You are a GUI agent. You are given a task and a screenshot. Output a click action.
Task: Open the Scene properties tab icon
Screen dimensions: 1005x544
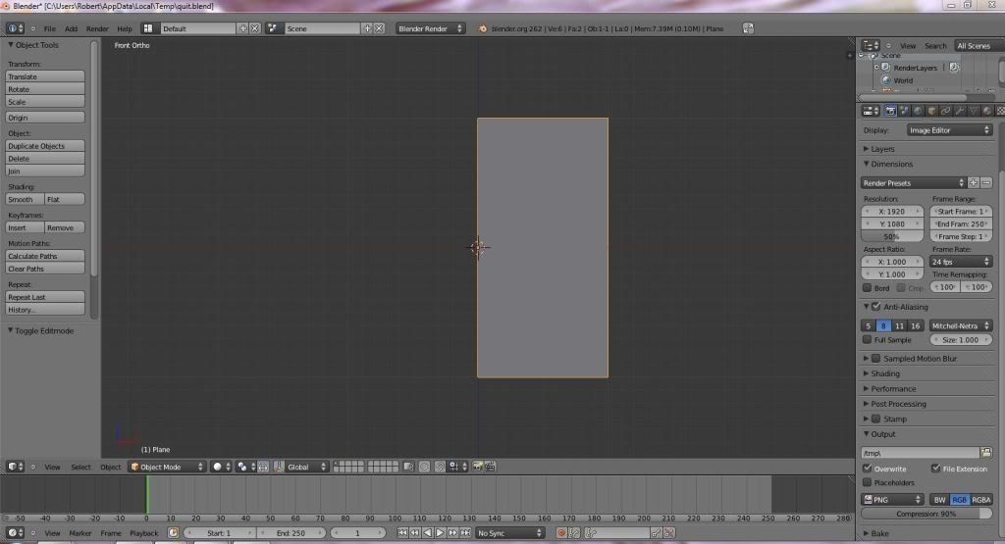pyautogui.click(x=904, y=111)
